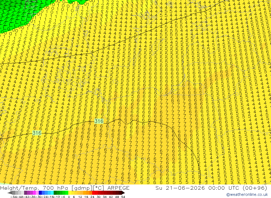Click the legend value label -54

click(14, 197)
